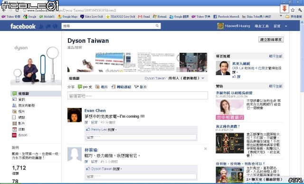Image resolution: width=304 pixels, height=184 pixels.
Task: Open the chat bar at bottom
Action: pyautogui.click(x=265, y=180)
